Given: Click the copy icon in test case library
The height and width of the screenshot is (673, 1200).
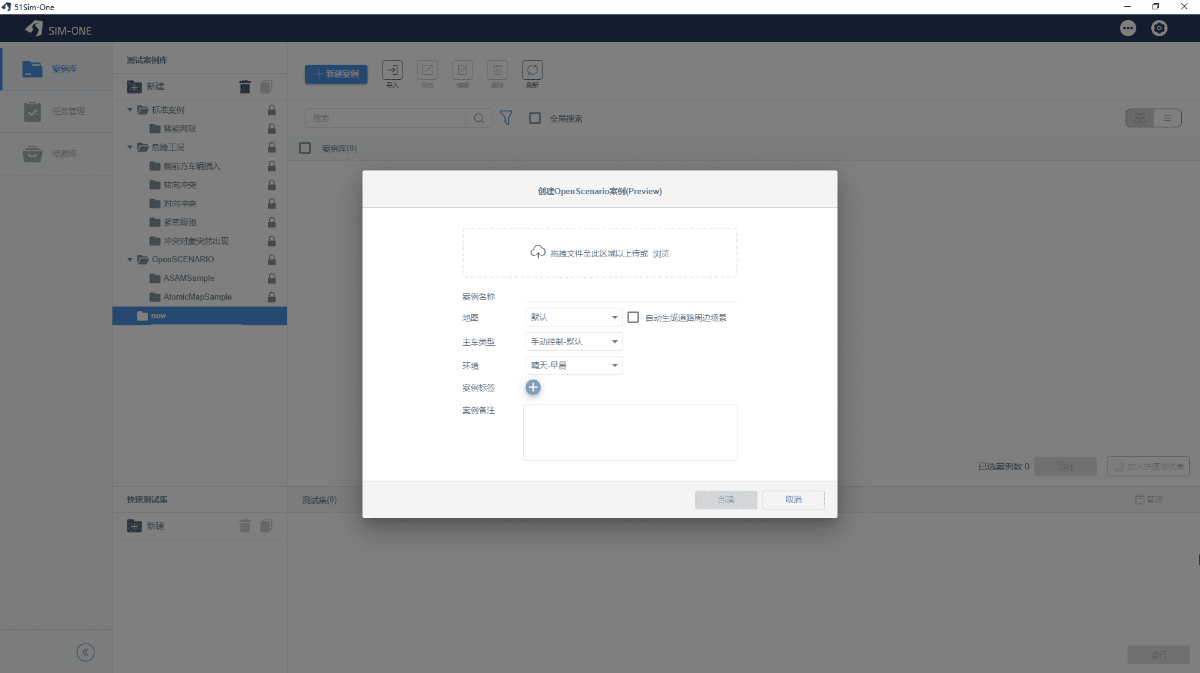Looking at the screenshot, I should click(266, 87).
